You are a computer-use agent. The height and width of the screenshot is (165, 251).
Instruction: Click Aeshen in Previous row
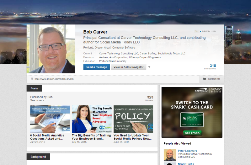(104, 57)
